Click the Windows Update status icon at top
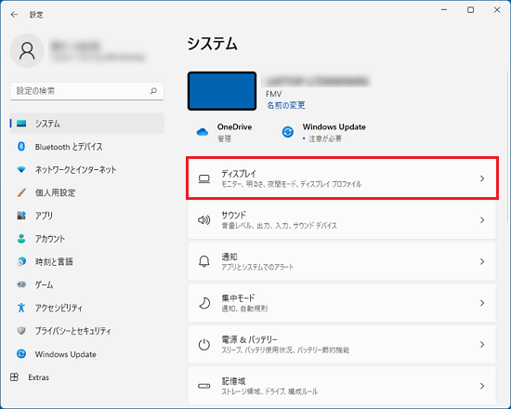 [287, 132]
